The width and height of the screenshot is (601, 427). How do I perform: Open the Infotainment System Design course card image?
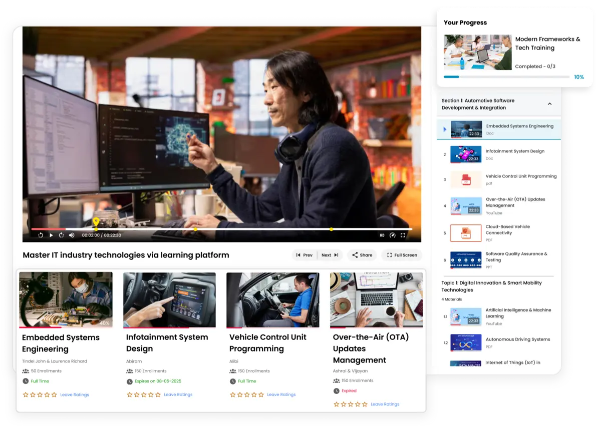[169, 300]
